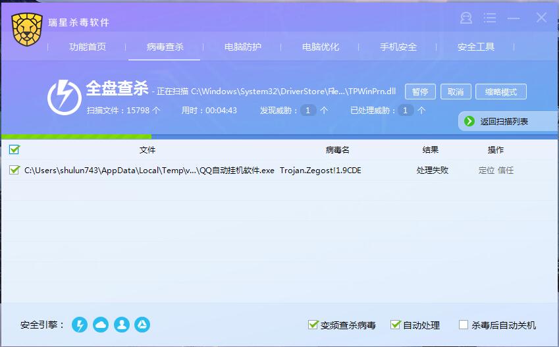This screenshot has height=347, width=559.
Task: Go to 功能首页 tab
Action: click(88, 47)
